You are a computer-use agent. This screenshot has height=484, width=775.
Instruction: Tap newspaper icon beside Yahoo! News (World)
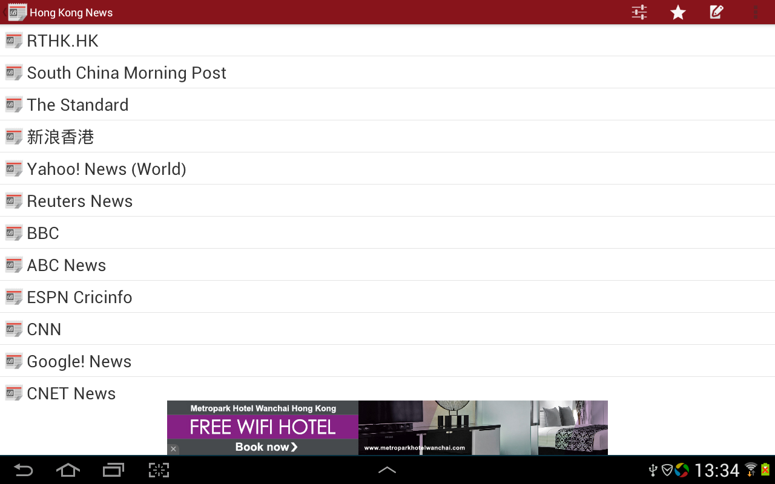pos(14,169)
